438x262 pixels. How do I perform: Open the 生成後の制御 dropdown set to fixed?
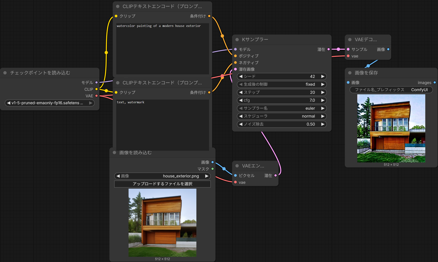pos(282,84)
